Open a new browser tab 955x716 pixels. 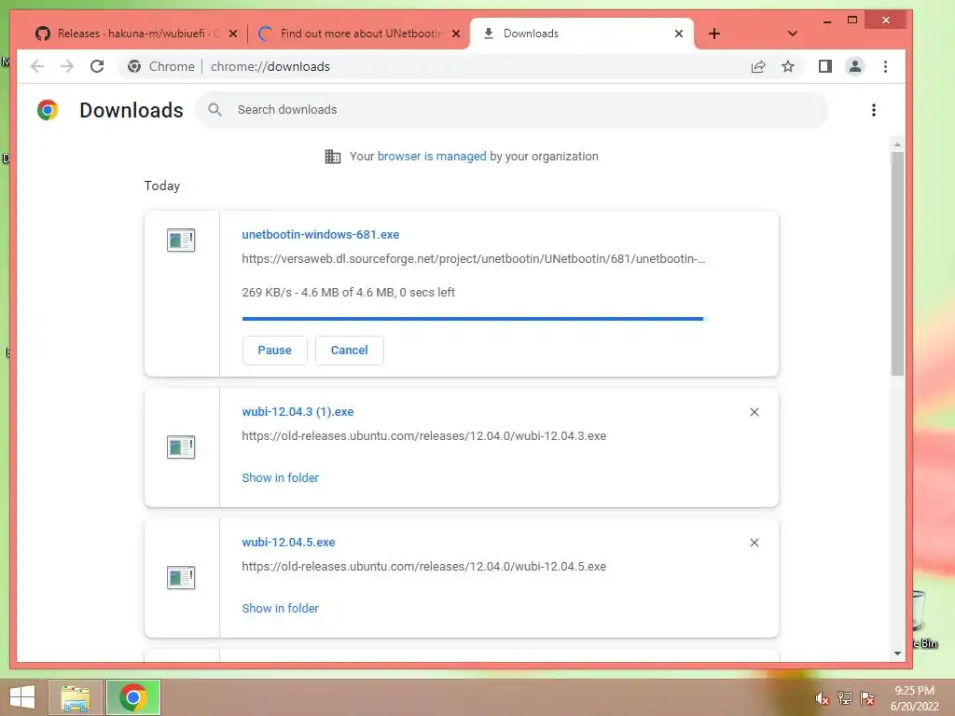tap(714, 34)
